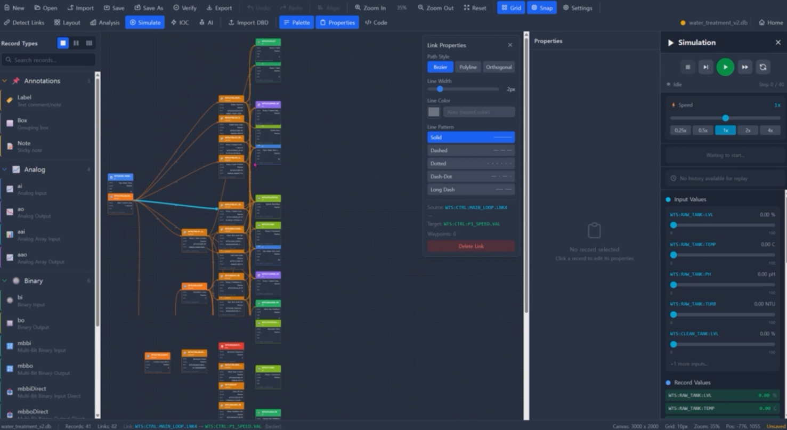Viewport: 787px width, 430px height.
Task: Set simulation speed to 2x
Action: (x=748, y=131)
